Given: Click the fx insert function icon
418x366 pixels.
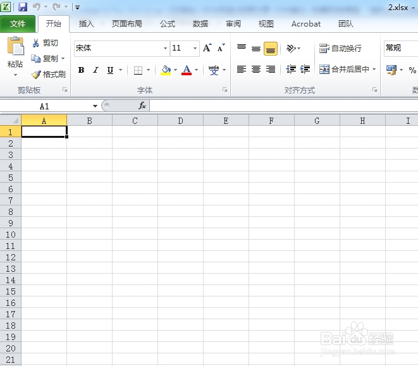Looking at the screenshot, I should coord(142,106).
